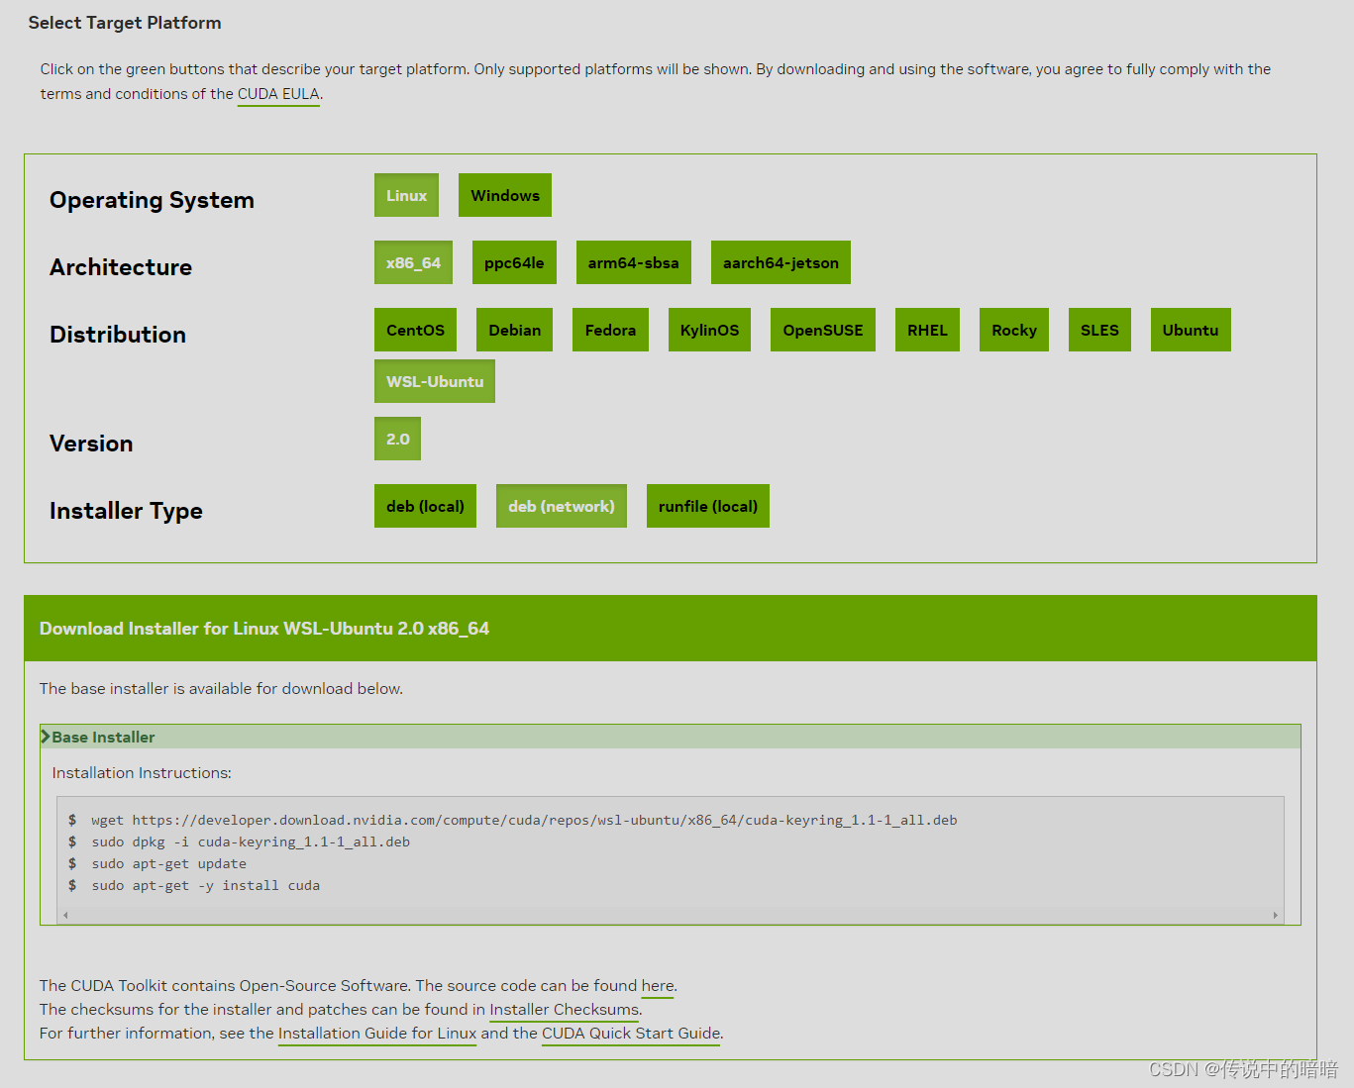Open the CUDA EULA link

click(x=277, y=94)
